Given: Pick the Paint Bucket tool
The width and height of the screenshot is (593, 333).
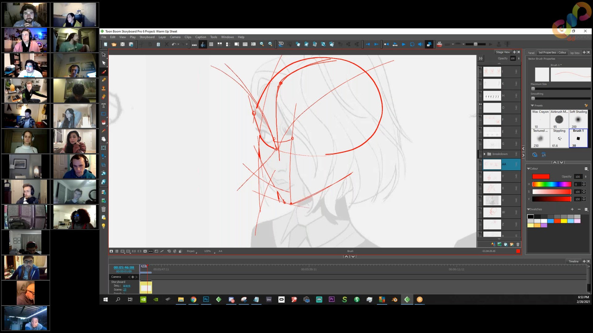Looking at the screenshot, I should pyautogui.click(x=104, y=122).
